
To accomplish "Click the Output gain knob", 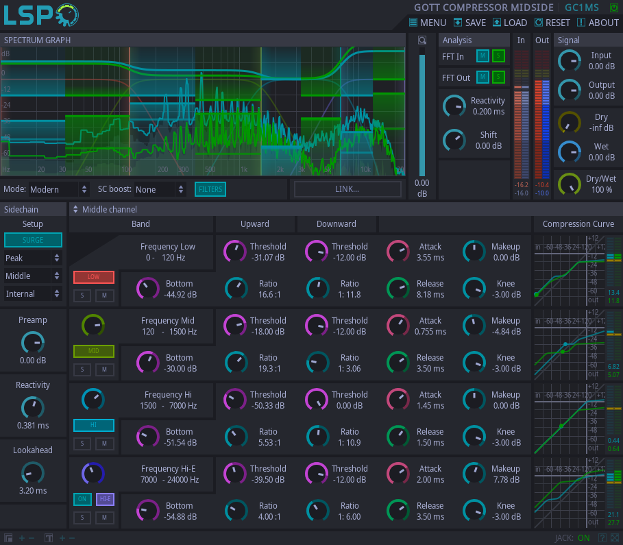I will pos(570,90).
